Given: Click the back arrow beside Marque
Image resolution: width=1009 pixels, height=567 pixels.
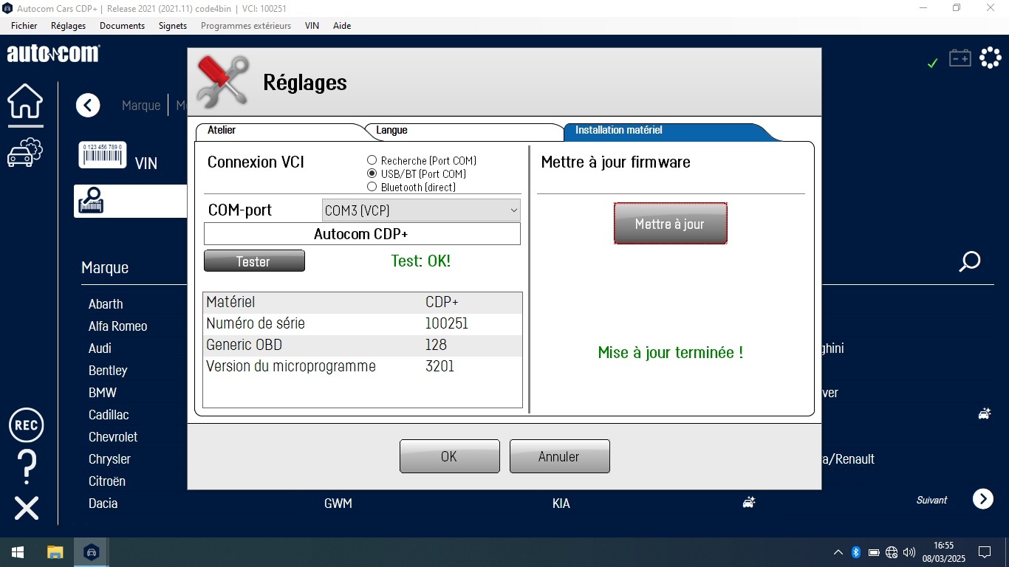Looking at the screenshot, I should [x=88, y=106].
